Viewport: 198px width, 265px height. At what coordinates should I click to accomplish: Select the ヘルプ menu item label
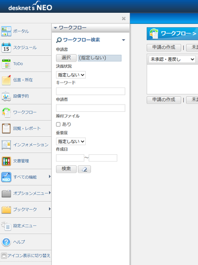click(x=19, y=242)
